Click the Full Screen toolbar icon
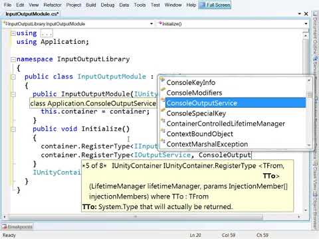The height and width of the screenshot is (239, 319). coord(202,5)
